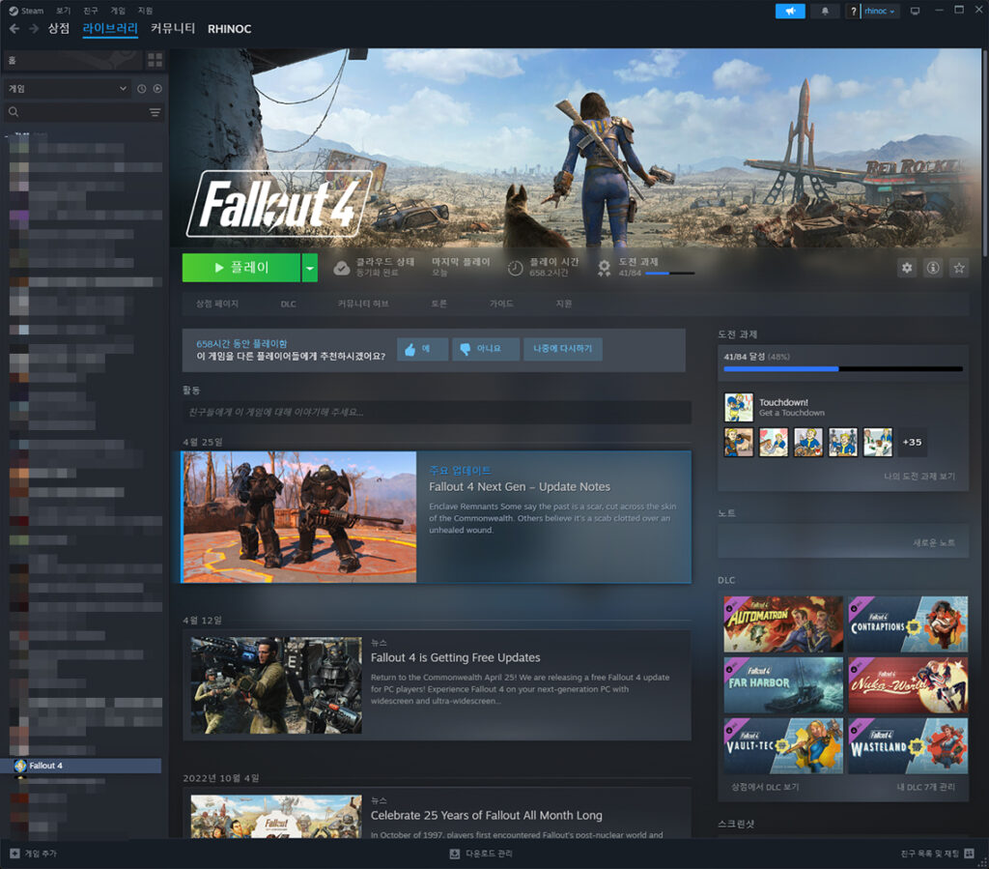This screenshot has width=989, height=869.
Task: Select the 라이브러리 library tab
Action: [110, 28]
